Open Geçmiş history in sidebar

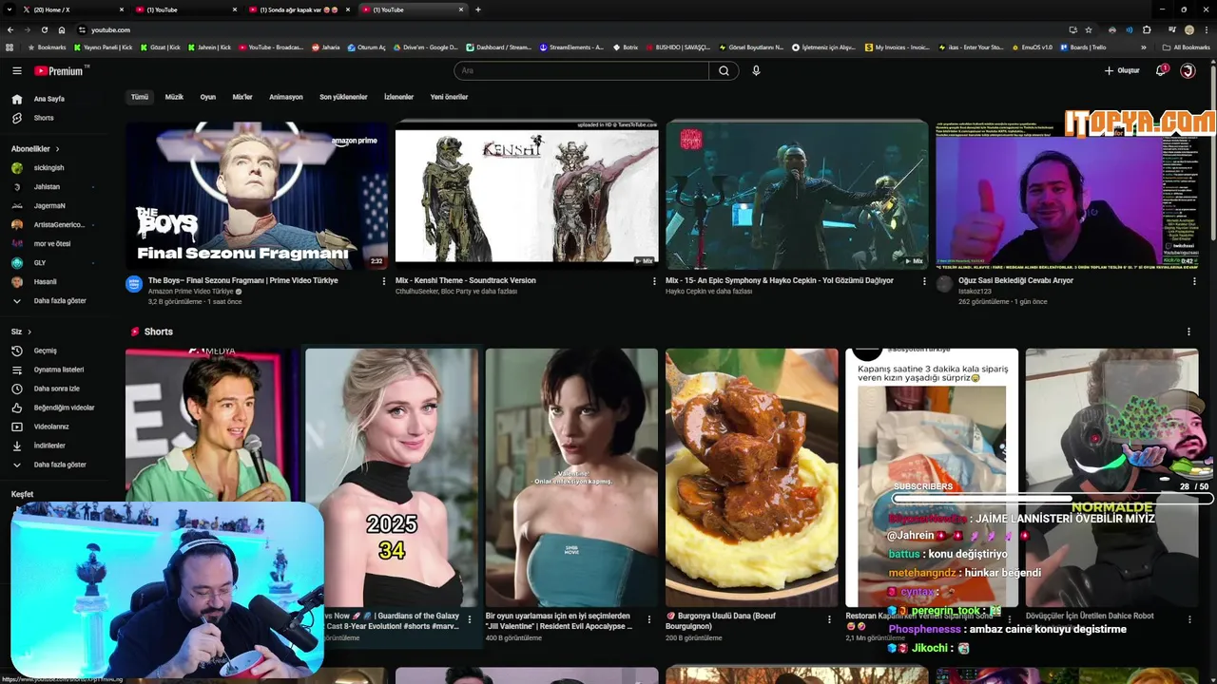[x=46, y=351]
